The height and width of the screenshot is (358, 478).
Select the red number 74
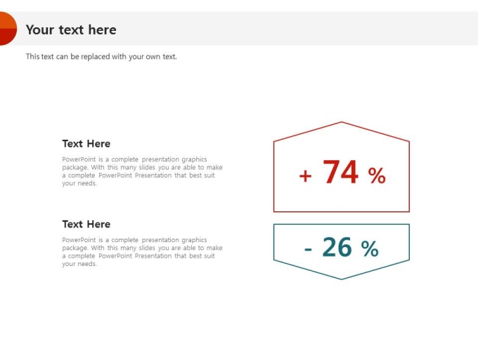click(x=341, y=172)
